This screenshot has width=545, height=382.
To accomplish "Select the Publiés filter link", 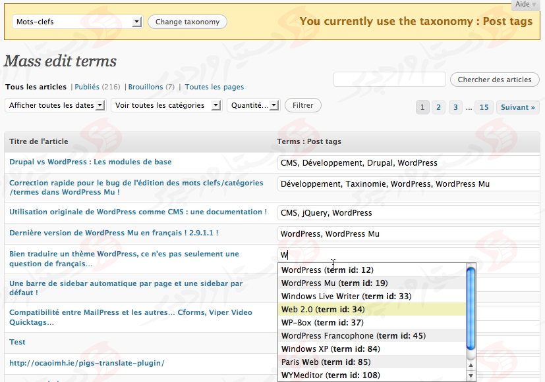I will [x=88, y=87].
